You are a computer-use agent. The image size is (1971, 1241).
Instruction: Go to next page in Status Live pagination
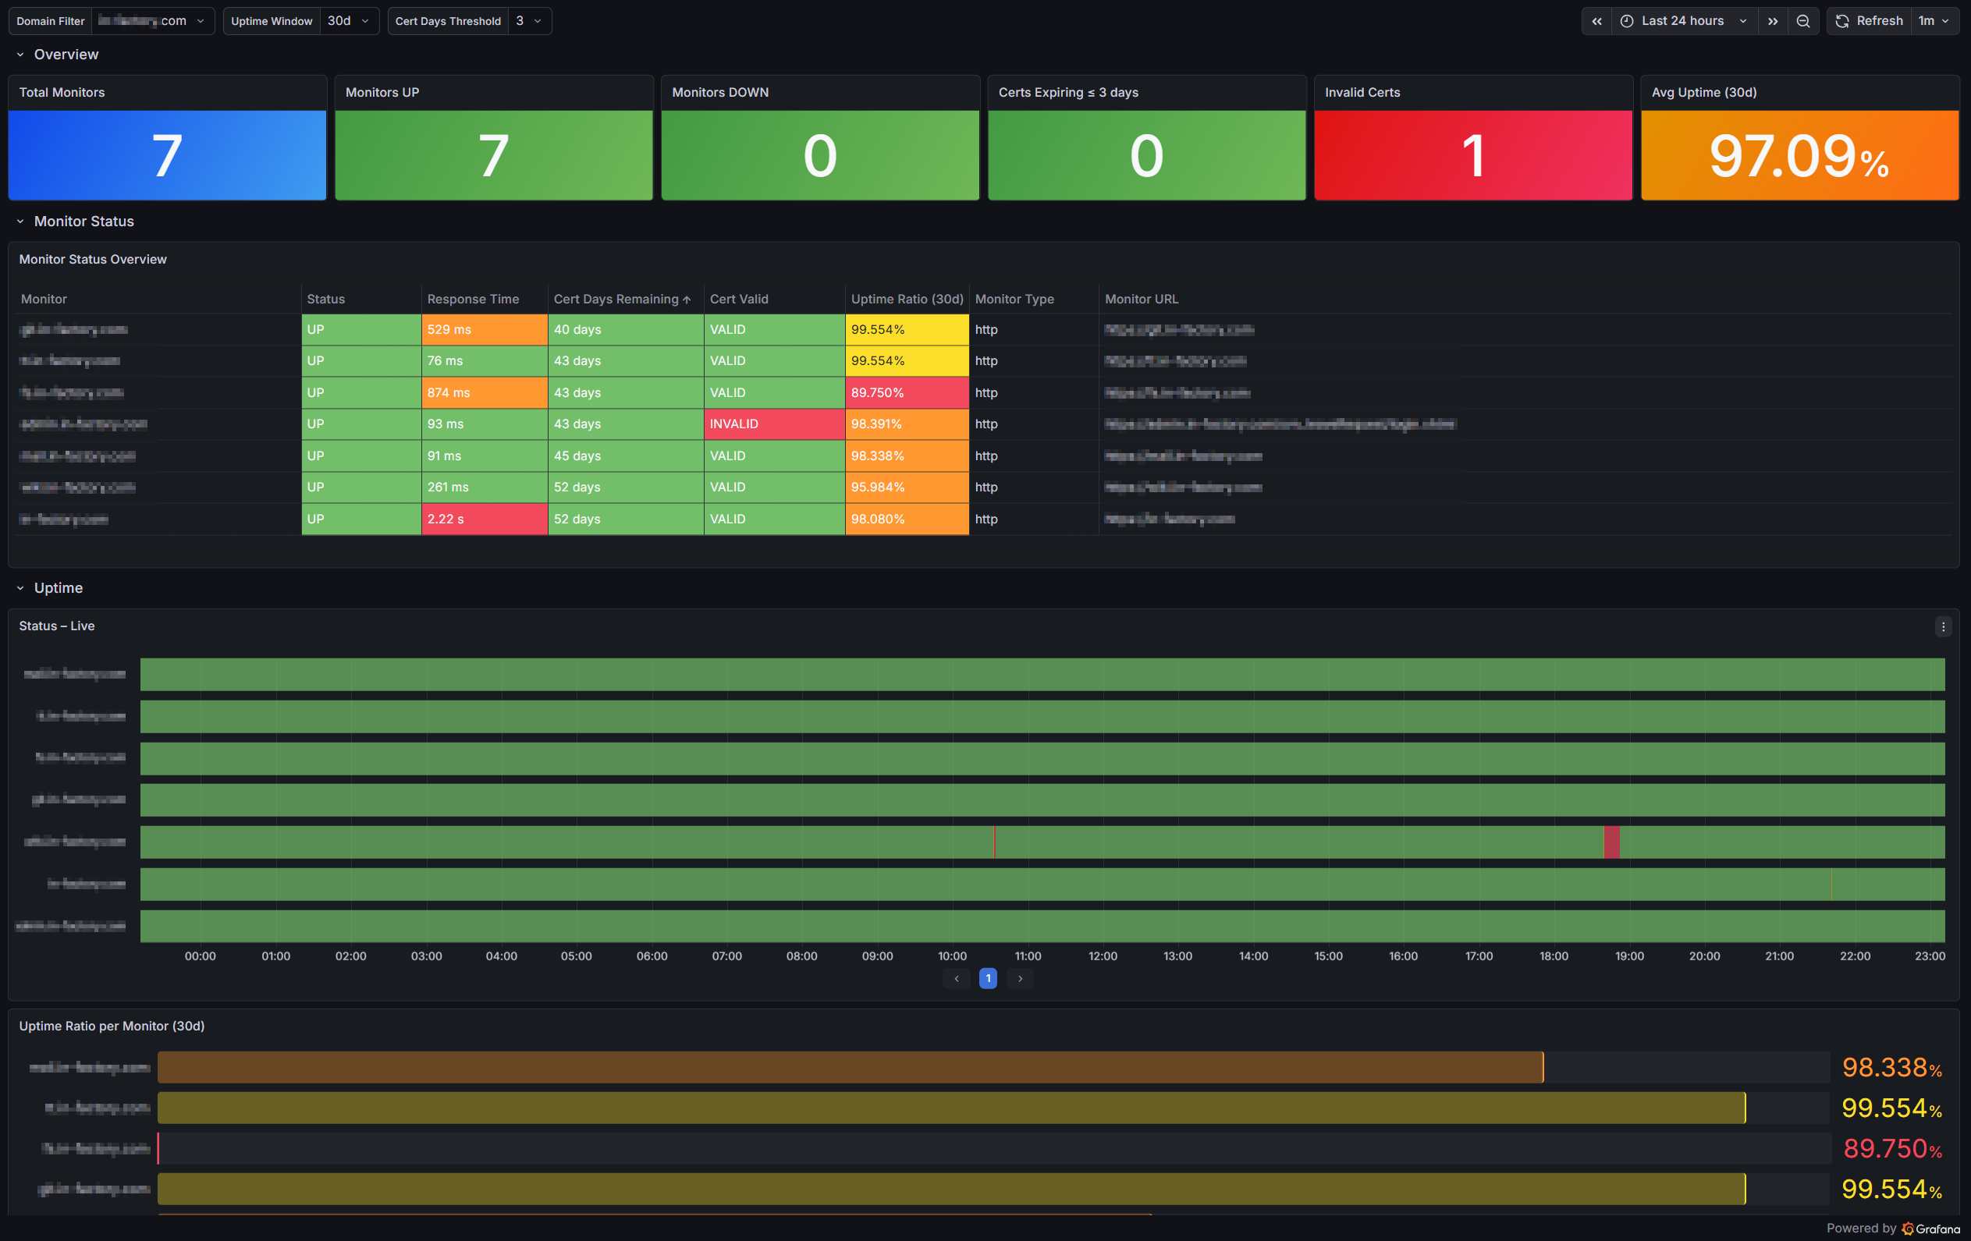click(1020, 978)
